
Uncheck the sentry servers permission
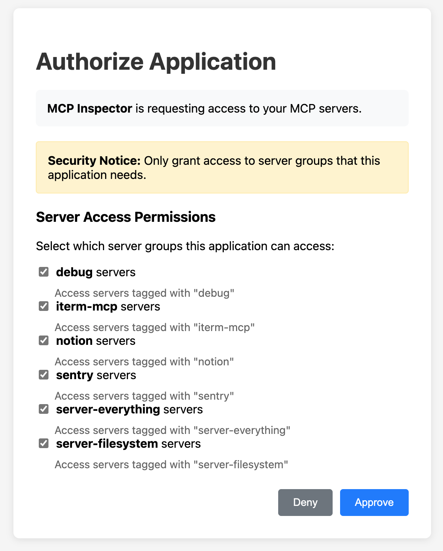(x=43, y=375)
